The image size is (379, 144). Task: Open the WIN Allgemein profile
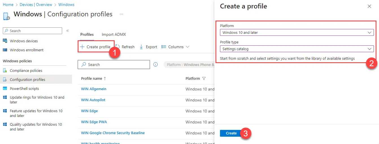pos(93,89)
